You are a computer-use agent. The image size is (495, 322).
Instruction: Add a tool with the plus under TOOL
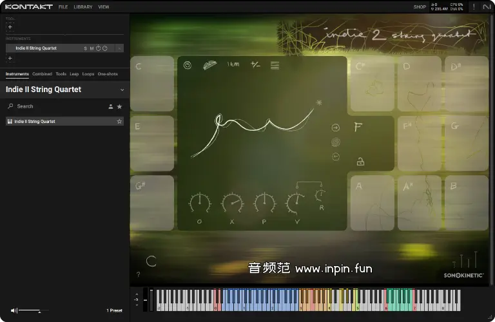[x=10, y=27]
